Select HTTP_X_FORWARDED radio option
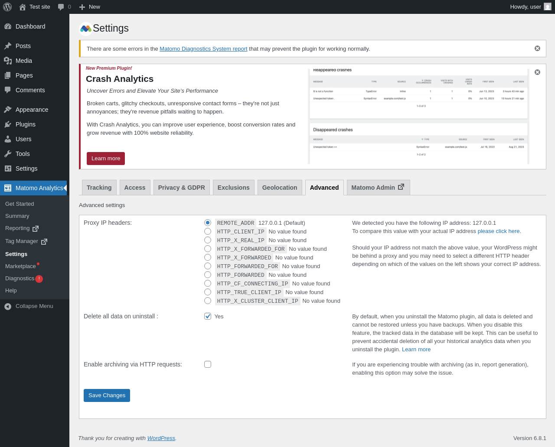This screenshot has width=555, height=447. point(208,257)
